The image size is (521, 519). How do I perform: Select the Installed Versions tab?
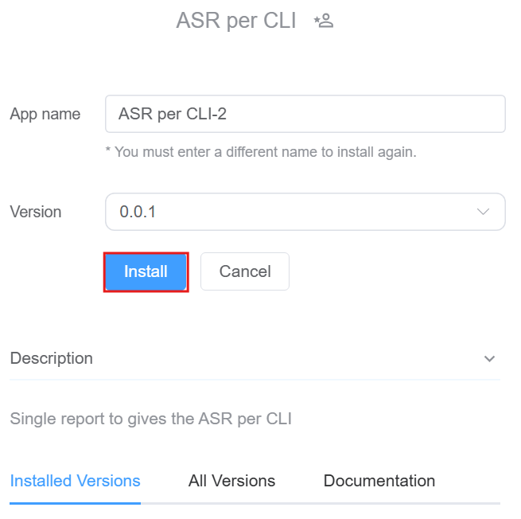click(x=75, y=481)
